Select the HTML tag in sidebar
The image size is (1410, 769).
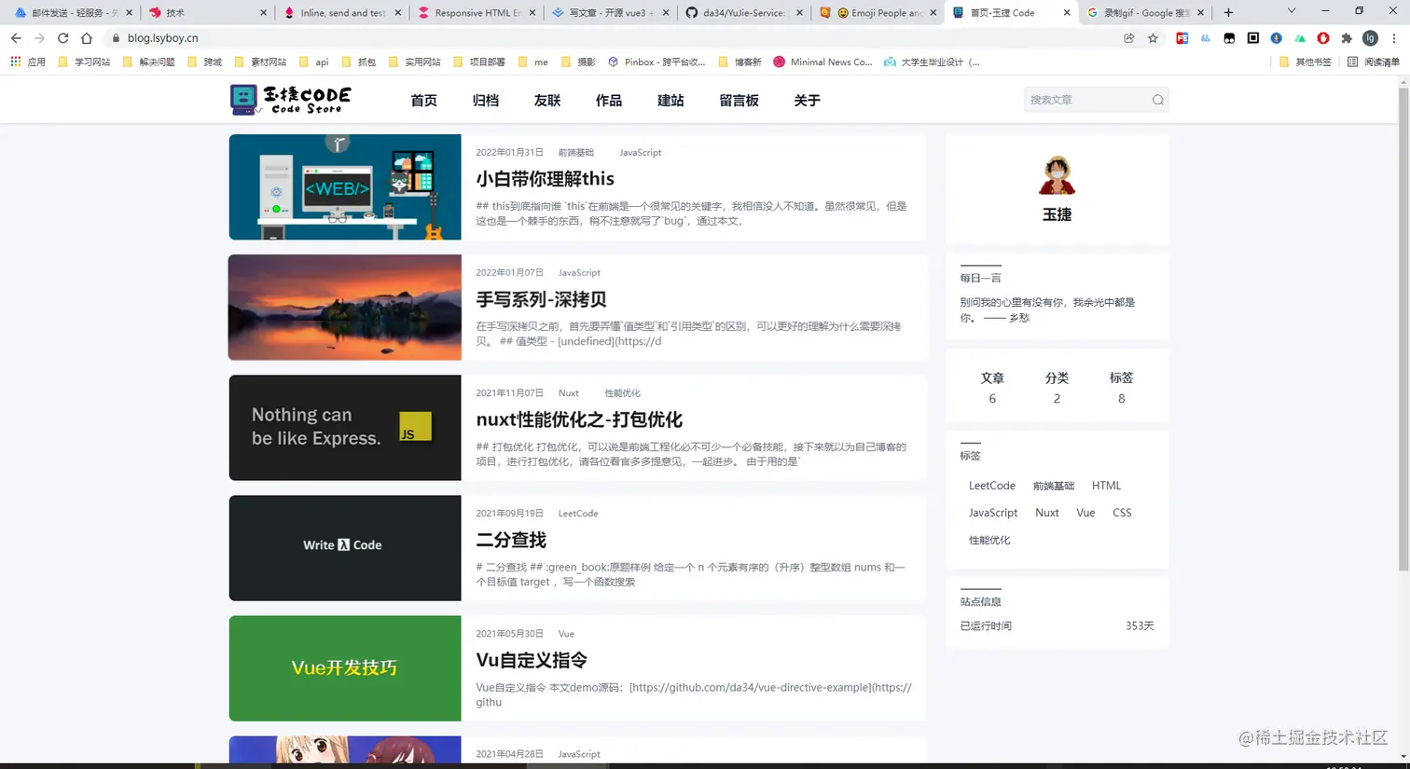pos(1106,486)
